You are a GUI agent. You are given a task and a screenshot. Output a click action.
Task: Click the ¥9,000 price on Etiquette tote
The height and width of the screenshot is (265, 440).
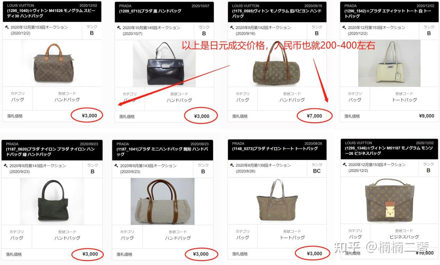click(426, 116)
